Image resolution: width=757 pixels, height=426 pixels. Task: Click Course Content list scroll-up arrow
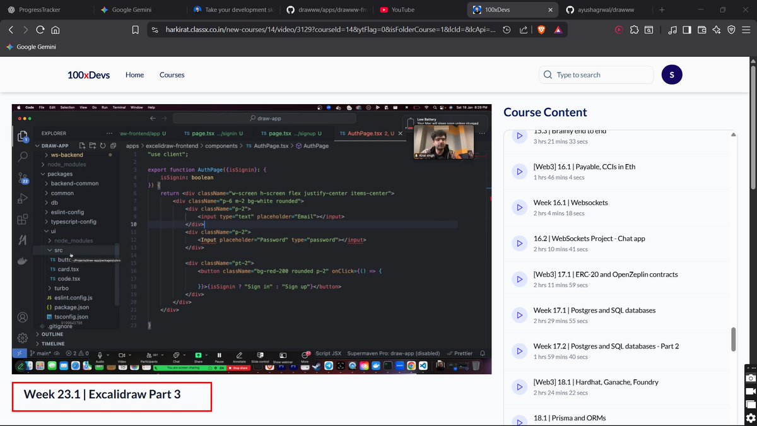pos(733,134)
